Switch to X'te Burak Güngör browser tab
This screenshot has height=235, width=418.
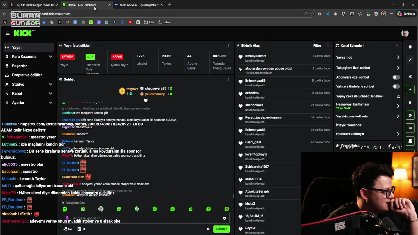[x=34, y=5]
